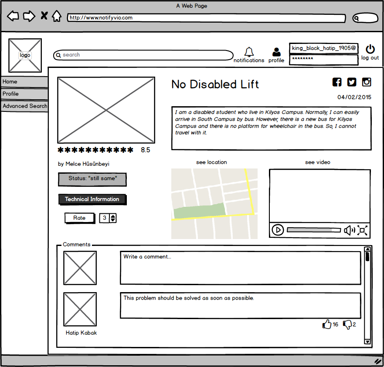The image size is (384, 367).
Task: Click the Hatip Kabak name
Action: pyautogui.click(x=82, y=333)
